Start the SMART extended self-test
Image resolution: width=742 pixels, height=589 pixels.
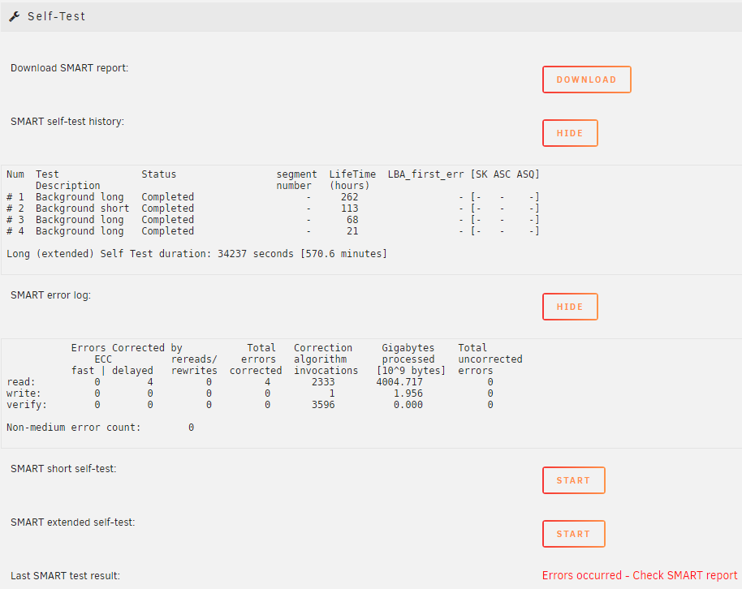[573, 534]
